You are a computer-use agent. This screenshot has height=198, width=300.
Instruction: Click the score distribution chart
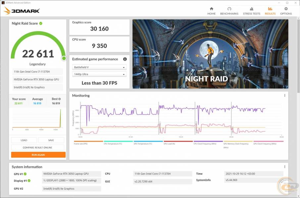tap(37, 119)
